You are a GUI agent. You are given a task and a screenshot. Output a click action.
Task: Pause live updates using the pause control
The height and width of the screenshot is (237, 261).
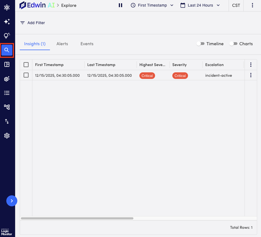click(120, 5)
